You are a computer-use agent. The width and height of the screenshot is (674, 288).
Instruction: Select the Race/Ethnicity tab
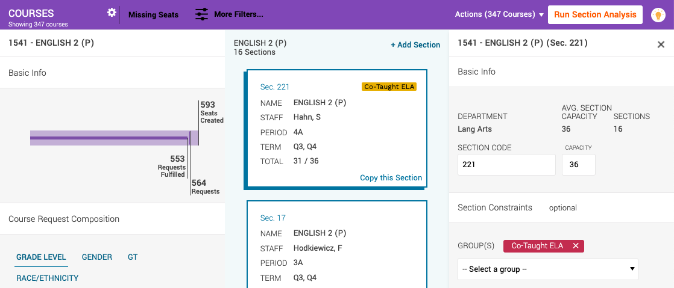47,278
